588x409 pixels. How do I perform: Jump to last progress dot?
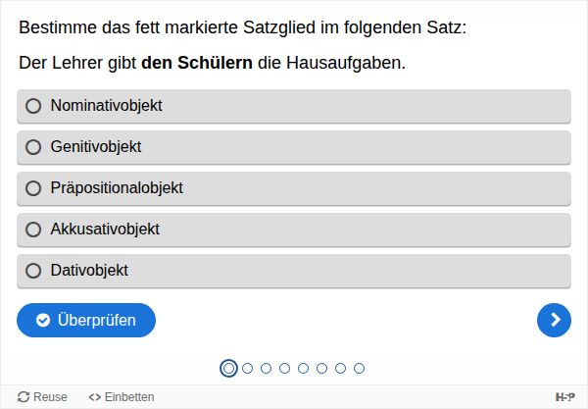pyautogui.click(x=359, y=368)
